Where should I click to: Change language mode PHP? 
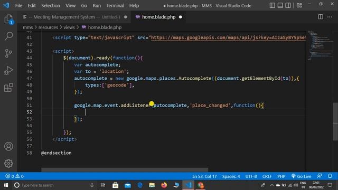click(281, 176)
